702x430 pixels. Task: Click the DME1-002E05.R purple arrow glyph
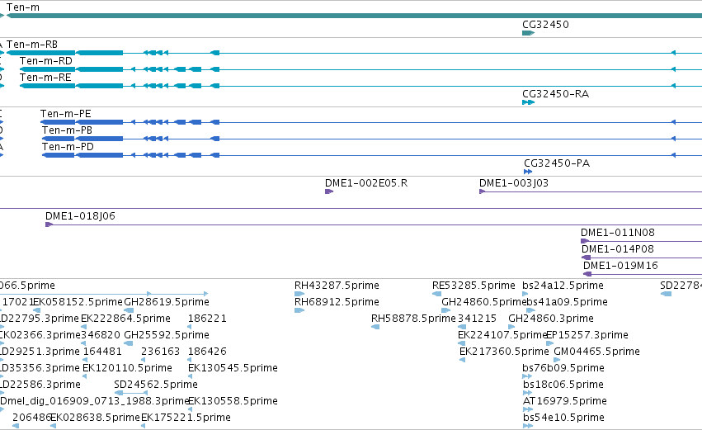point(329,191)
